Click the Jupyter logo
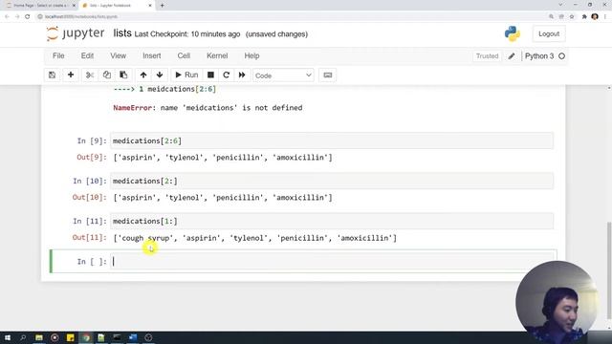The height and width of the screenshot is (344, 612). tap(75, 33)
